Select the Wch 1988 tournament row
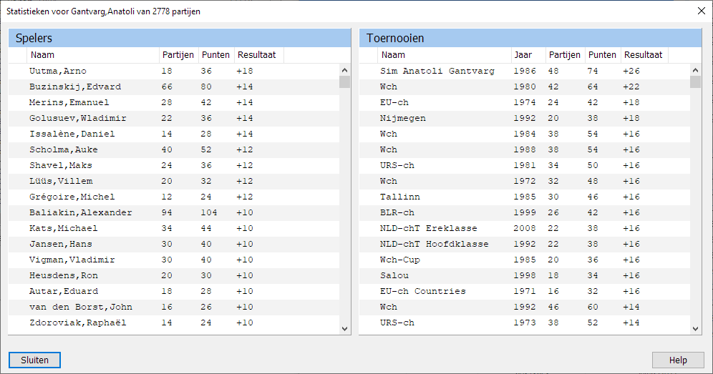Screen dimensions: 713x374 (x=525, y=149)
